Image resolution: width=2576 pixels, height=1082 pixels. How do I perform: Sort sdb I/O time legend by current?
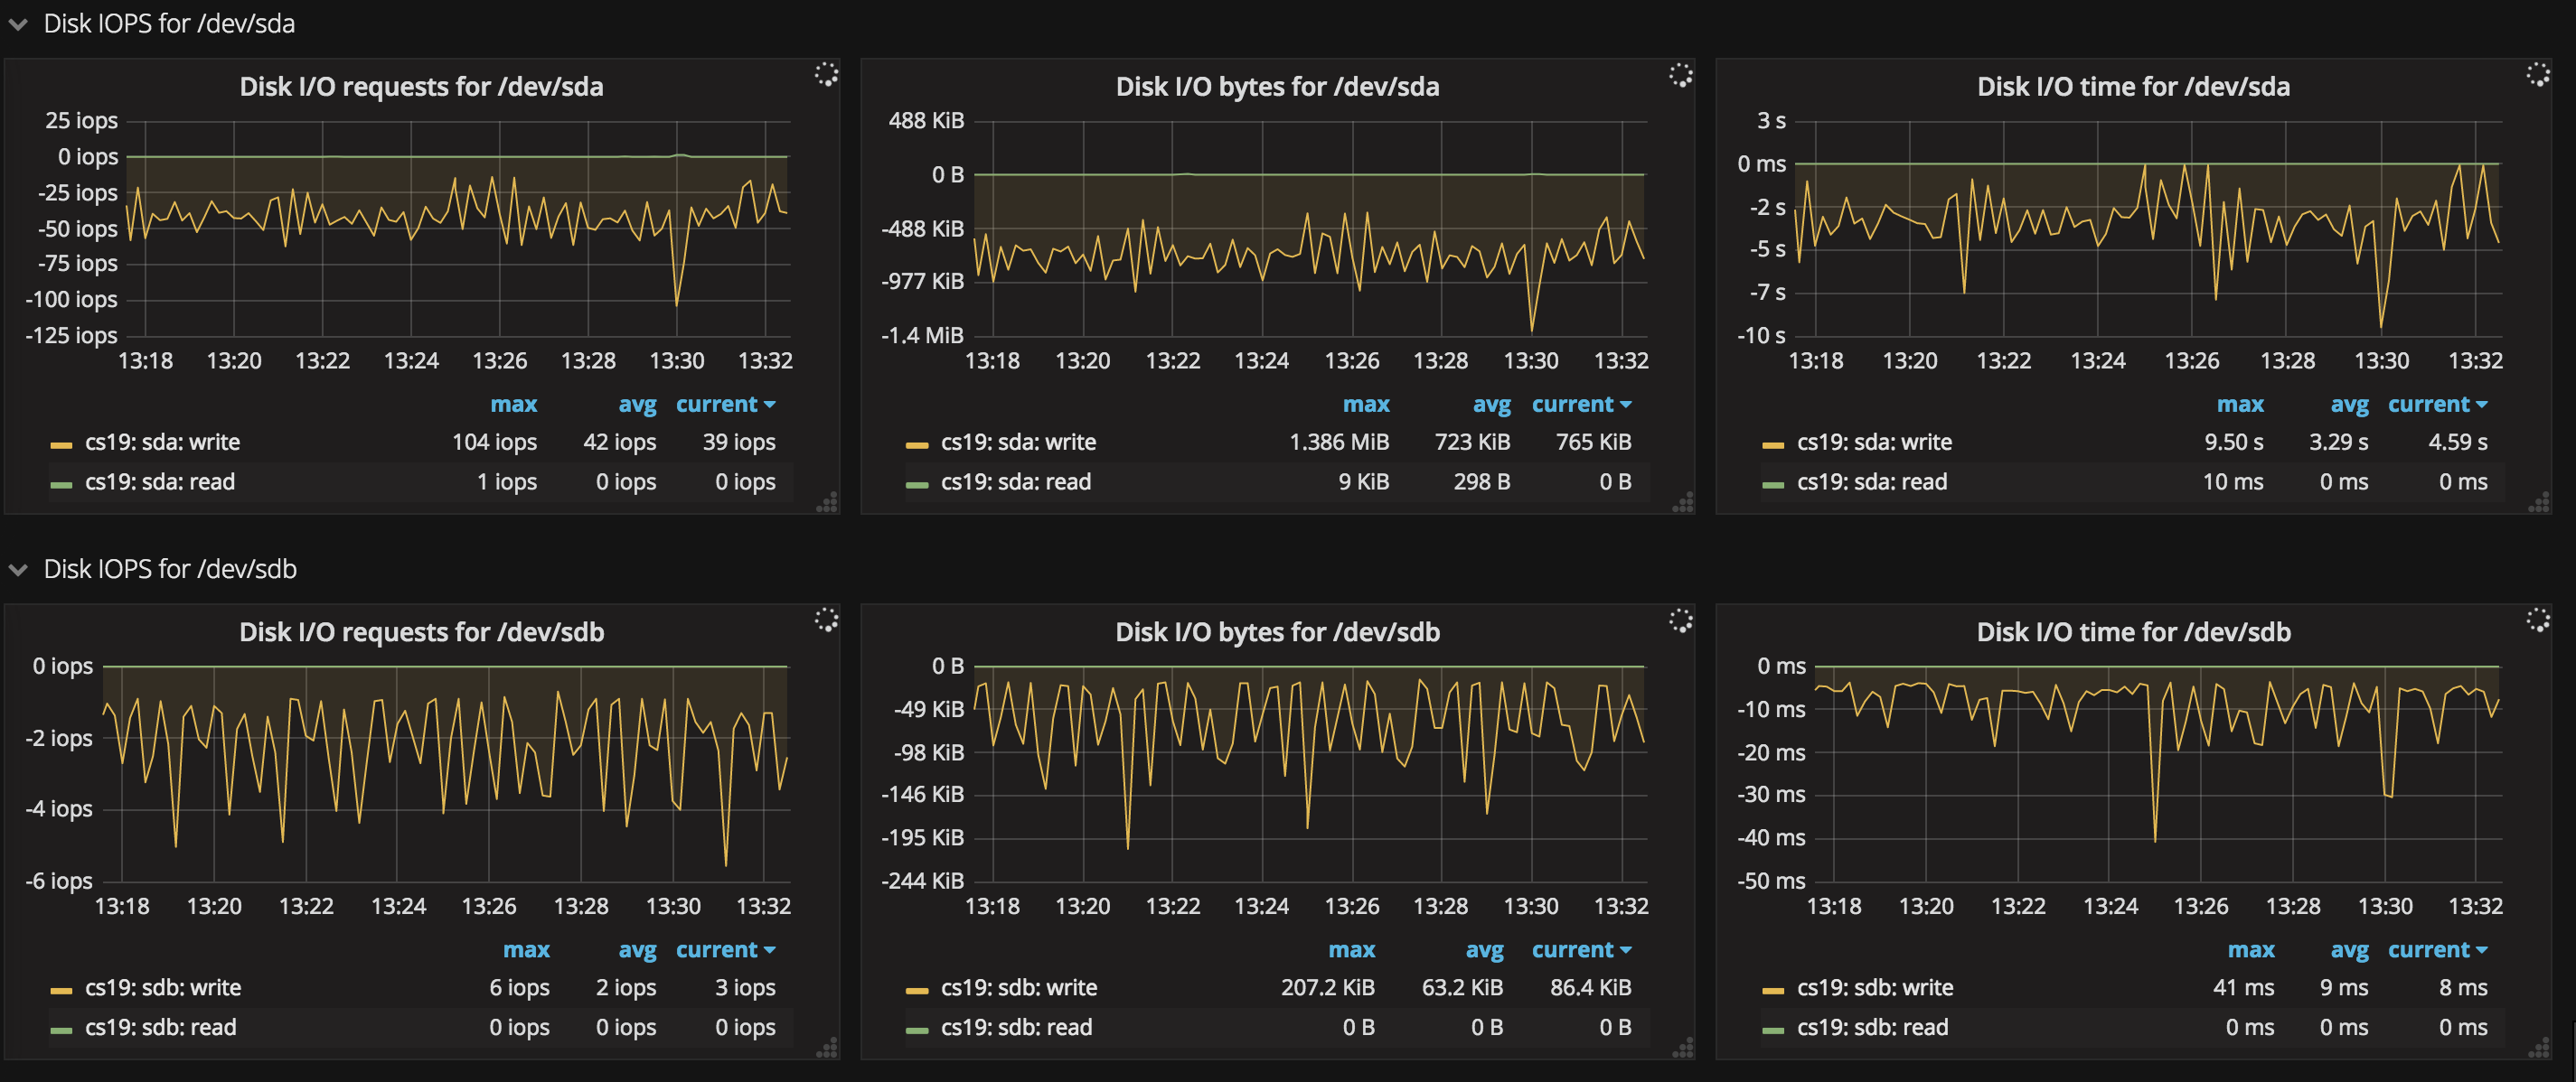click(x=2437, y=950)
